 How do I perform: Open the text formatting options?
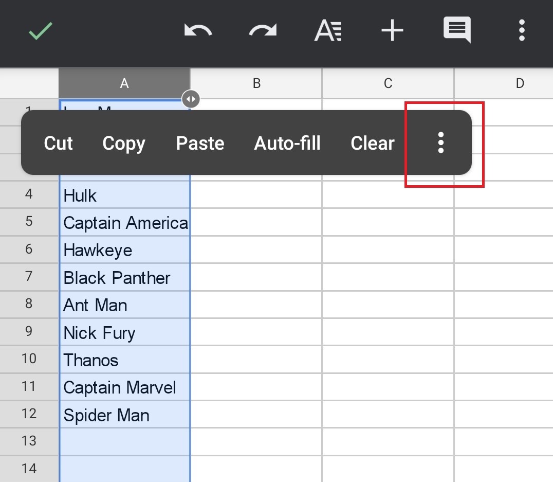(328, 31)
